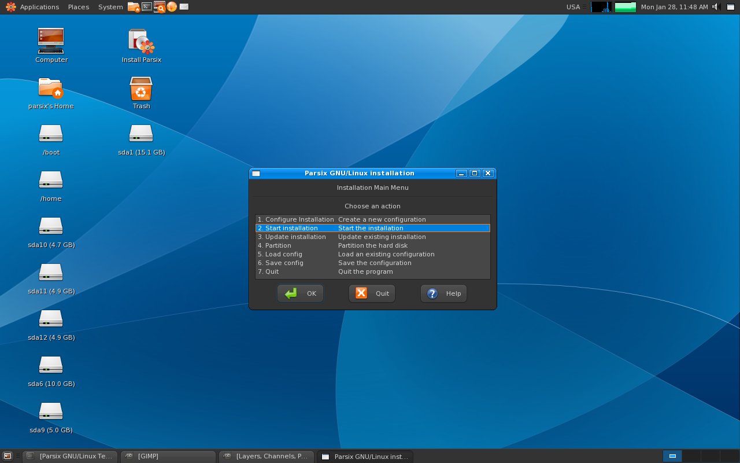The width and height of the screenshot is (740, 463).
Task: Launch the web browser from top panel
Action: pyautogui.click(x=172, y=7)
